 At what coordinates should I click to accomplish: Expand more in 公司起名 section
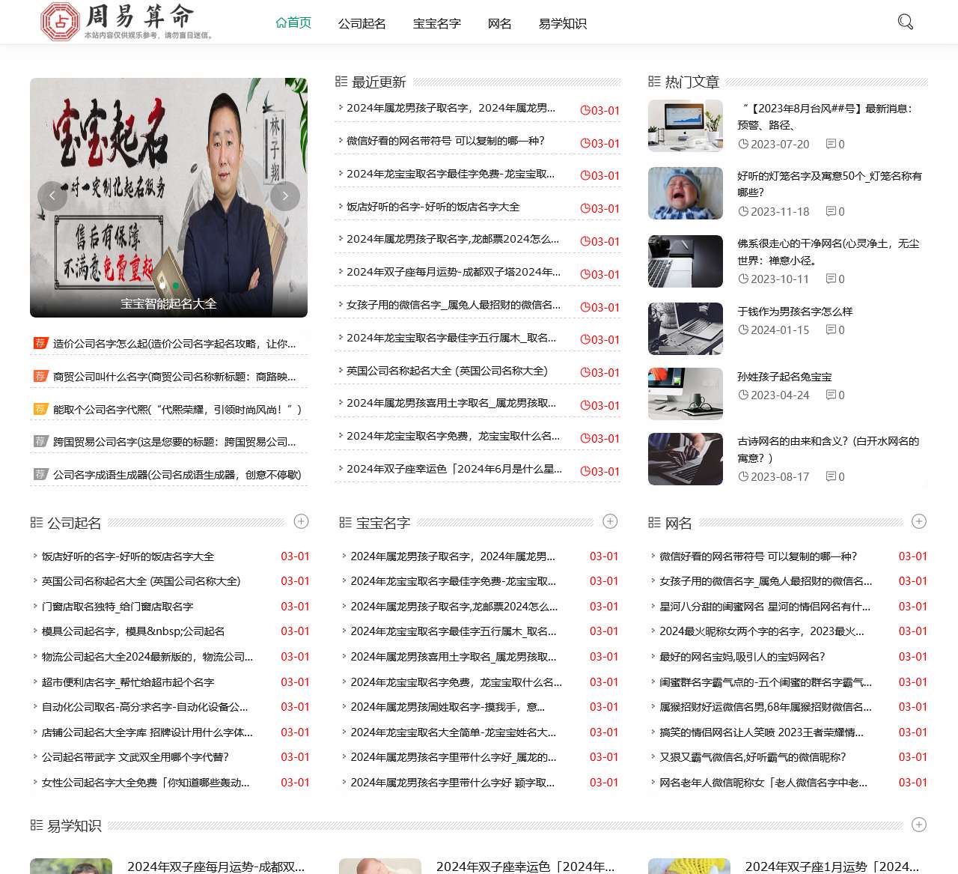pyautogui.click(x=302, y=521)
